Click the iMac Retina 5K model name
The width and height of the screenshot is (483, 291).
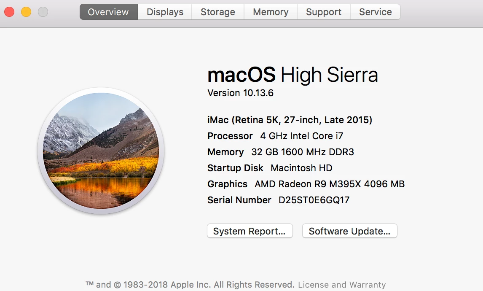[x=290, y=120]
